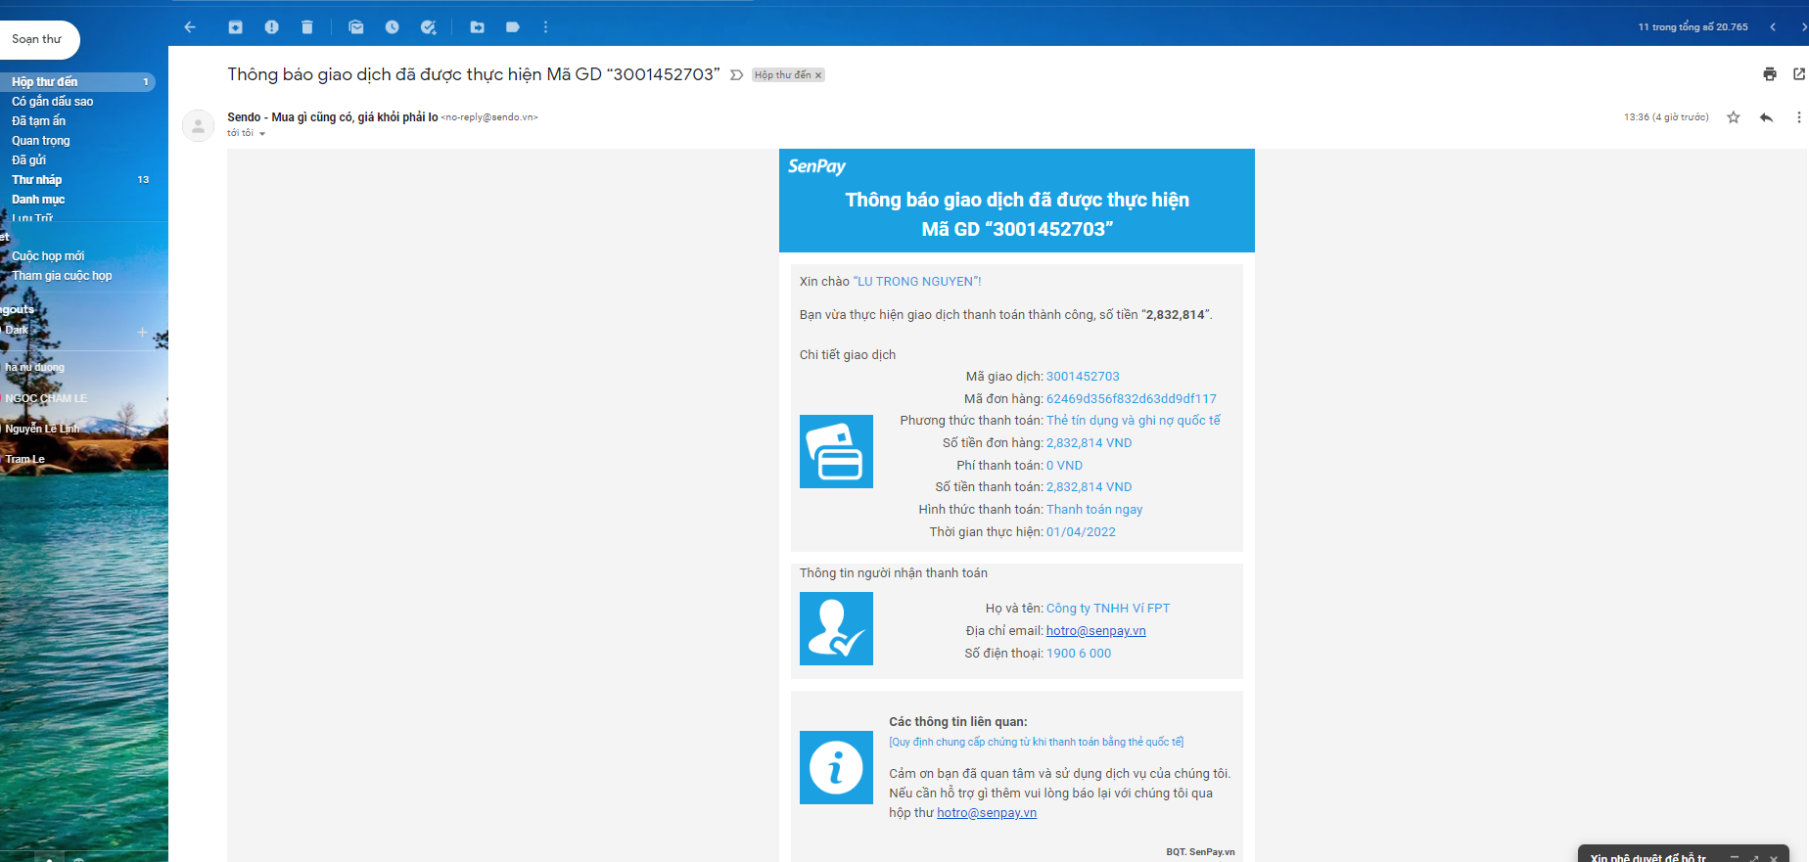Click the credit card payment icon
Screen dimensions: 1809x862
[836, 452]
